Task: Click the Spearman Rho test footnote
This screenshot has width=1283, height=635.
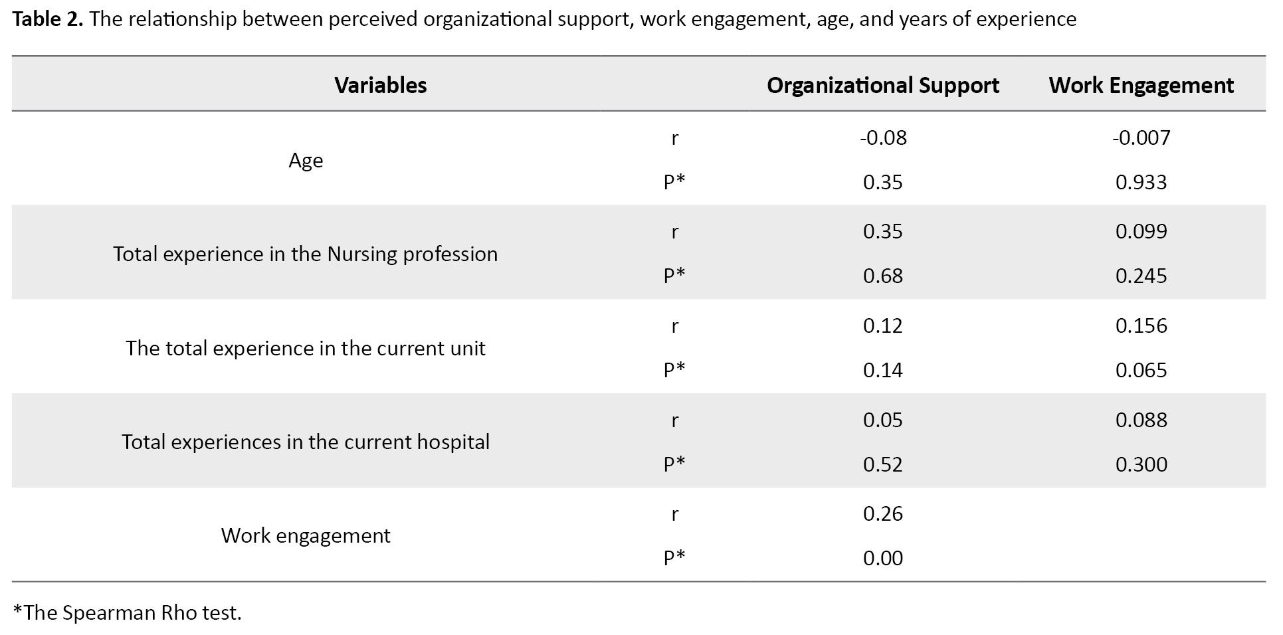Action: (127, 612)
